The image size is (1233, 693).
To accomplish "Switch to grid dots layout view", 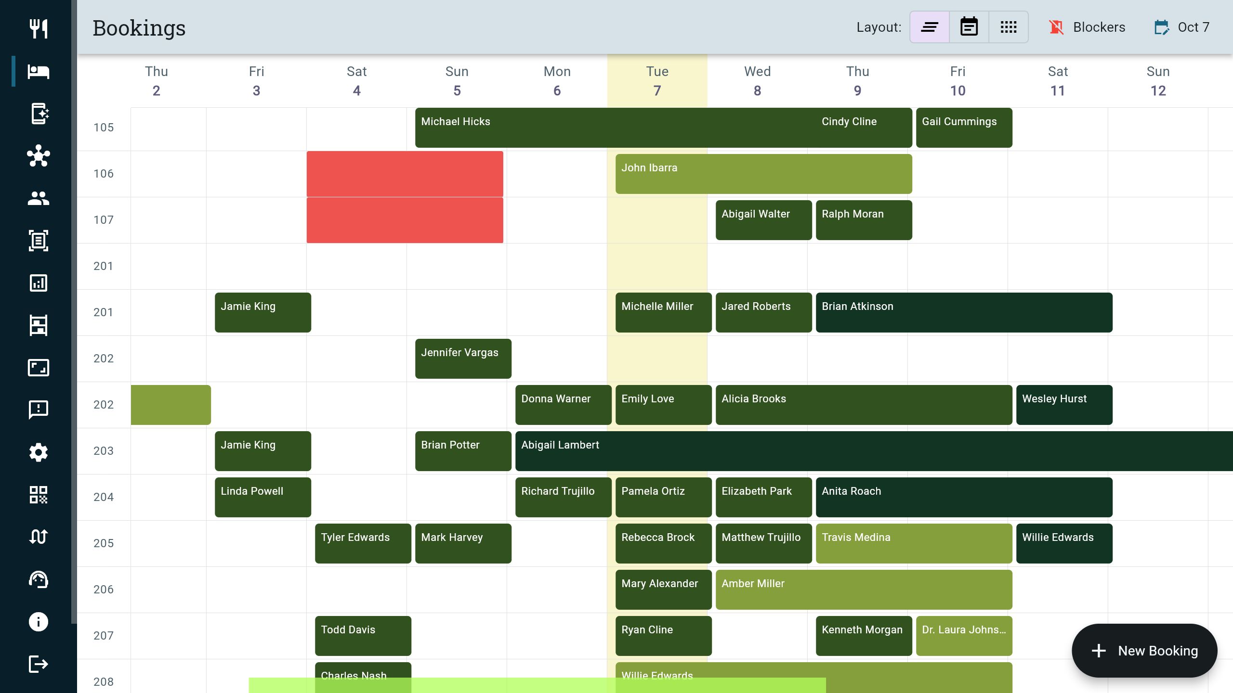I will coord(1008,27).
